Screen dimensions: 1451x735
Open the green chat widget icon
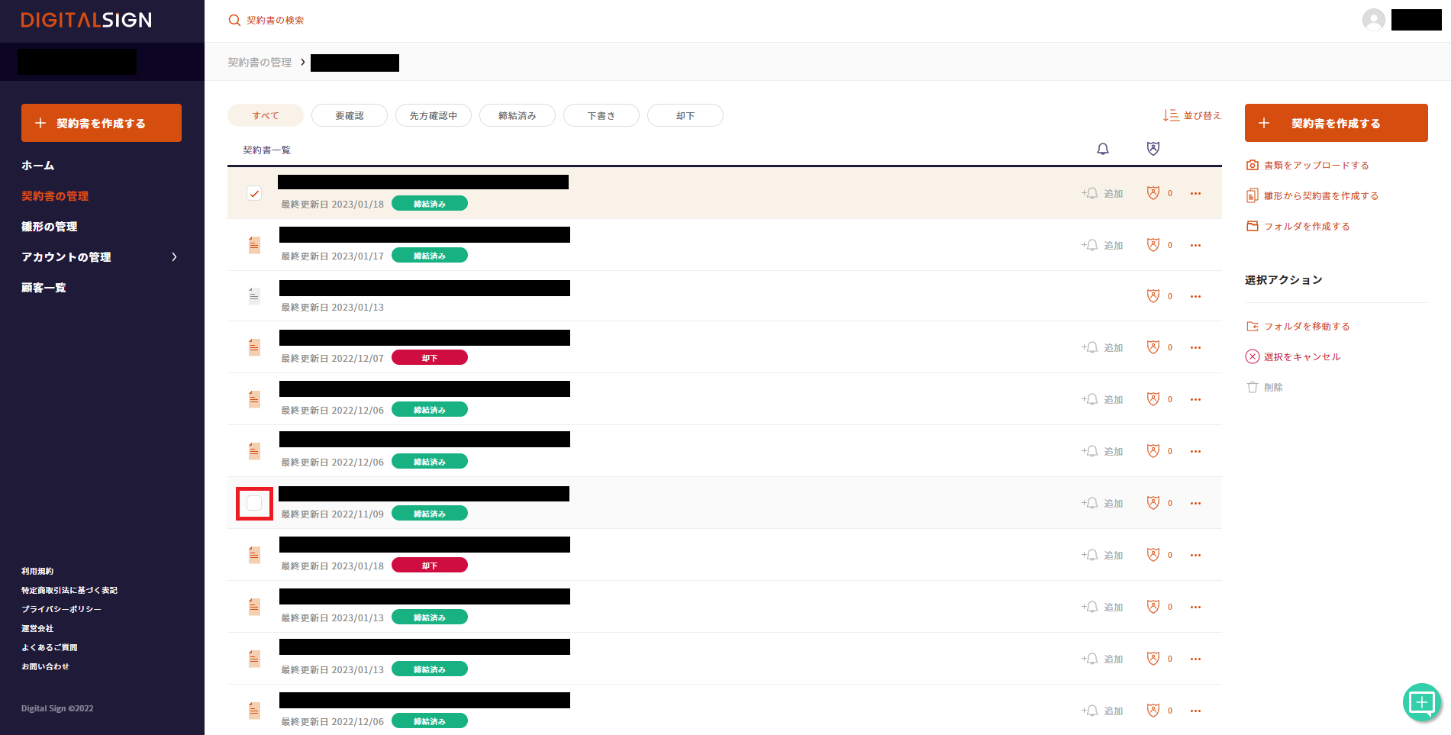(x=1421, y=702)
